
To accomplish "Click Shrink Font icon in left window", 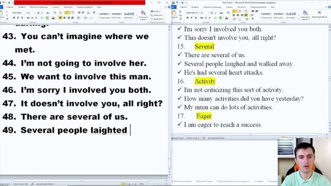I will 42,13.
